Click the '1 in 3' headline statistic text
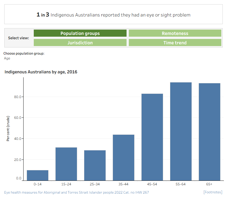This screenshot has height=199, width=227. point(43,15)
